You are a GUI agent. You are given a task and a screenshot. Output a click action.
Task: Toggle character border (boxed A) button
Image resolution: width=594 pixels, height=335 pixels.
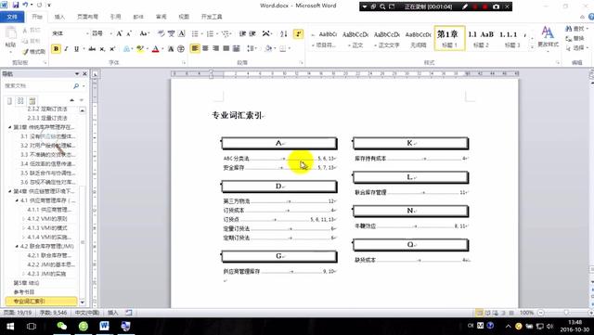click(182, 33)
